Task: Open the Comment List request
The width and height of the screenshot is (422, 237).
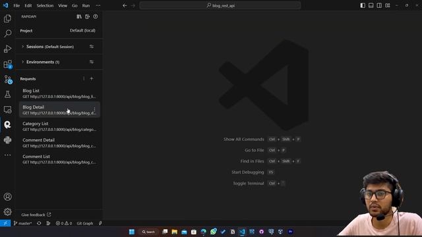Action: point(59,159)
